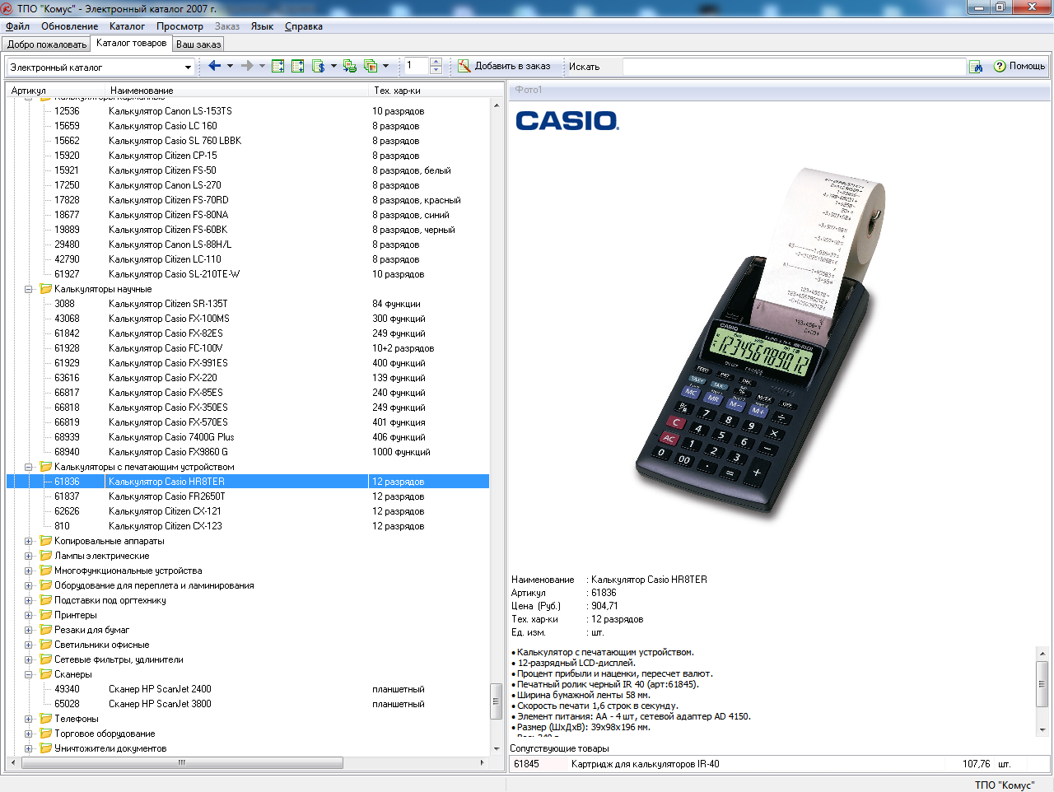Image resolution: width=1054 pixels, height=792 pixels.
Task: Open the Справка menu
Action: 304,26
